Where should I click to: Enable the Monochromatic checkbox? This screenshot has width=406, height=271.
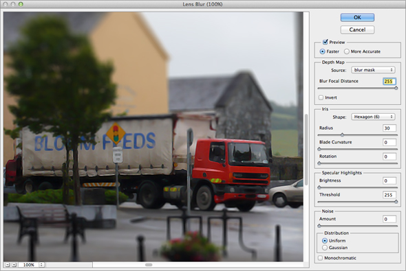320,258
